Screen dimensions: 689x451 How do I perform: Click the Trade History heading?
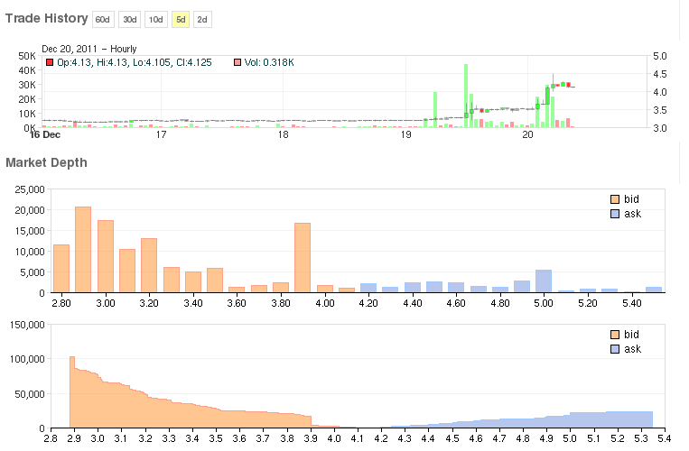tap(47, 18)
